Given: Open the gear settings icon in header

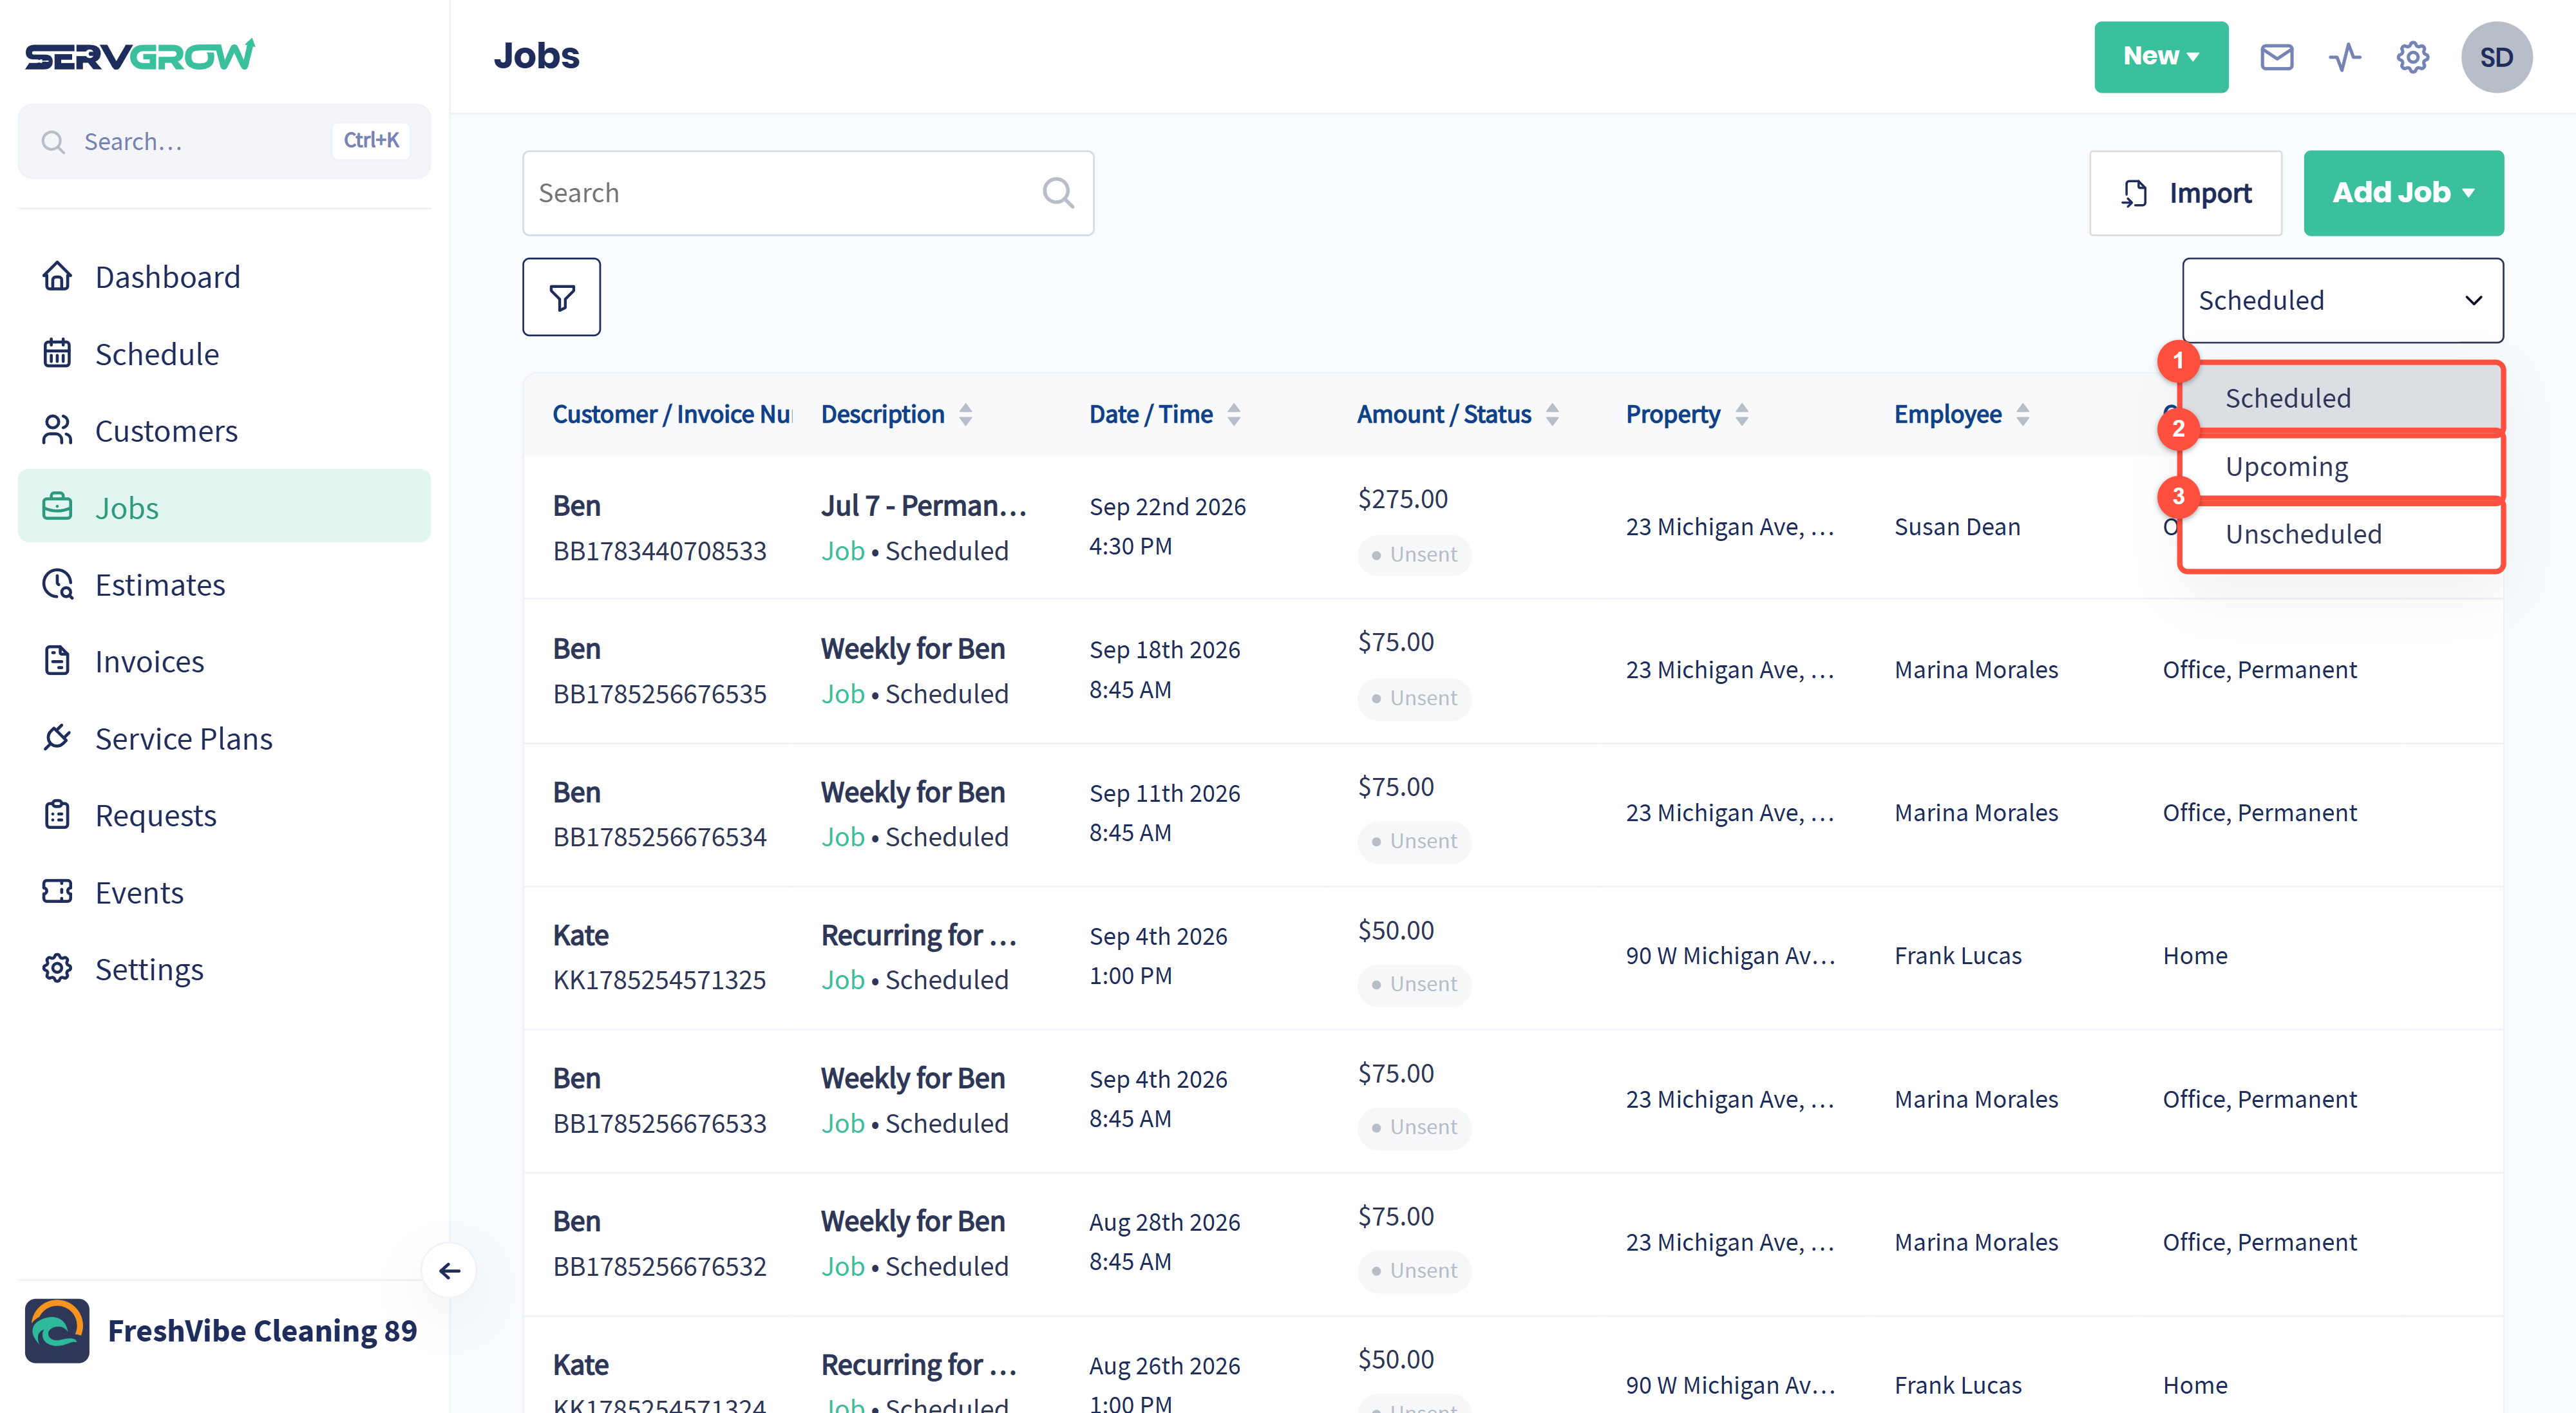Looking at the screenshot, I should pyautogui.click(x=2412, y=57).
